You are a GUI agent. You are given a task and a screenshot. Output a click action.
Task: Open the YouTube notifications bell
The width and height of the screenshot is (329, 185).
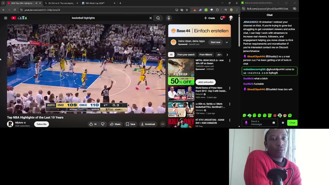222,18
